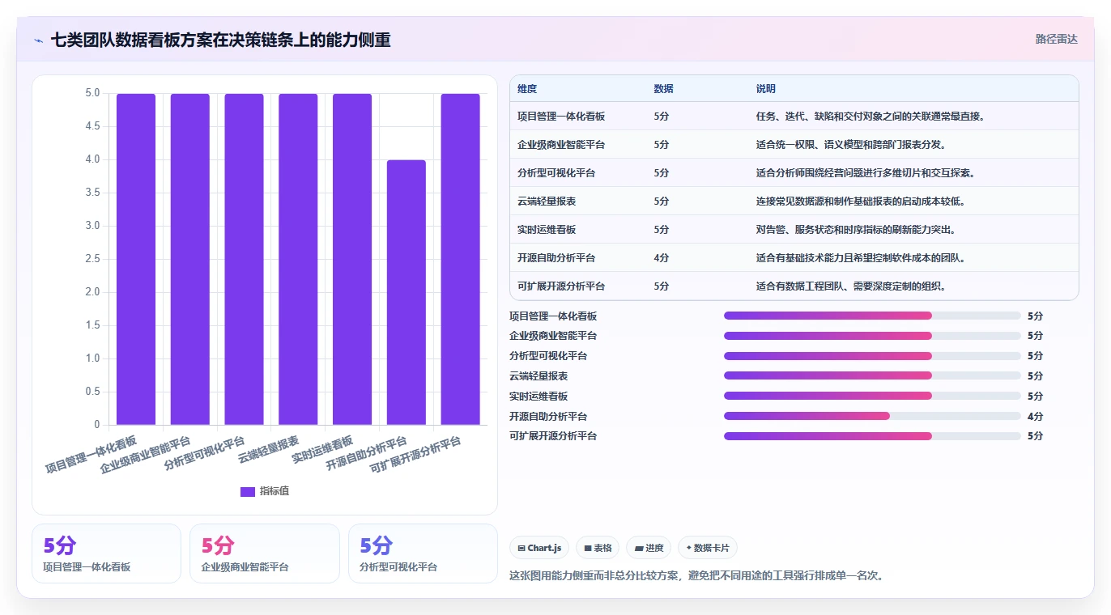This screenshot has height=615, width=1111.
Task: Click the 分析型可视化平台 progress bar
Action: click(872, 356)
